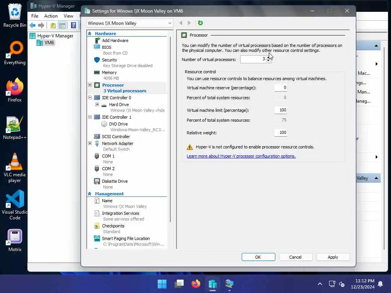The height and width of the screenshot is (293, 391).
Task: Open the Recycle Bin desktop icon
Action: (x=15, y=15)
